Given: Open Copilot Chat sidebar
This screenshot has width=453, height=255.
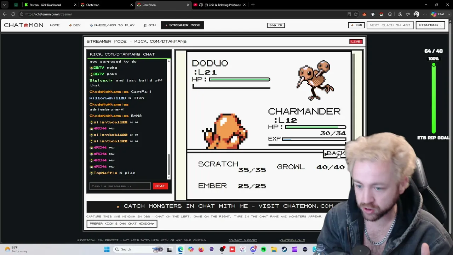Looking at the screenshot, I should coord(438,14).
